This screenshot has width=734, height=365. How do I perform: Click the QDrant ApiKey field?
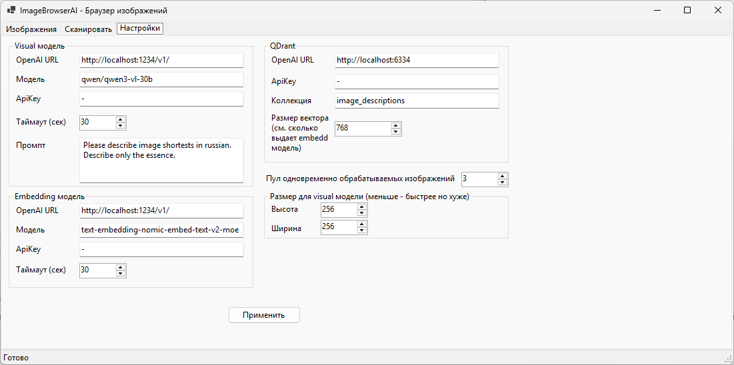click(x=417, y=81)
